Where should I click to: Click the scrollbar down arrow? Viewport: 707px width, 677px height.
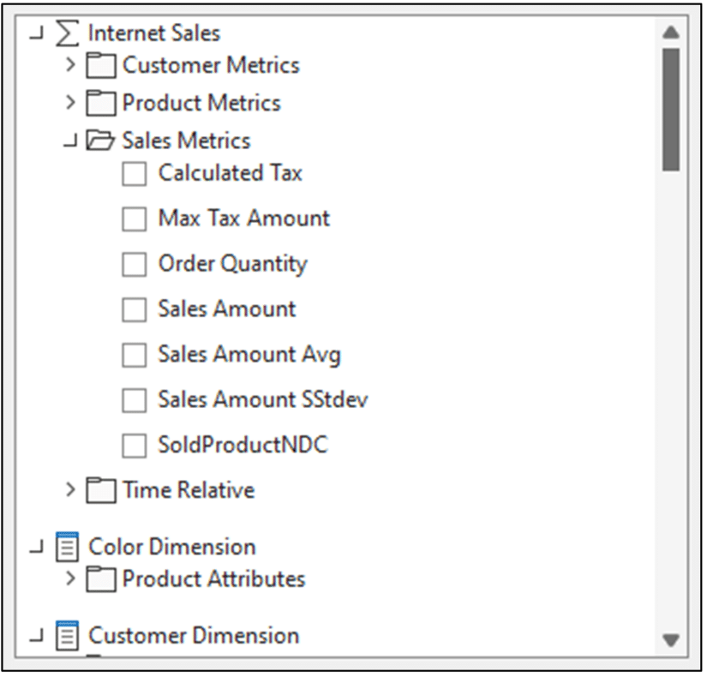pos(671,640)
